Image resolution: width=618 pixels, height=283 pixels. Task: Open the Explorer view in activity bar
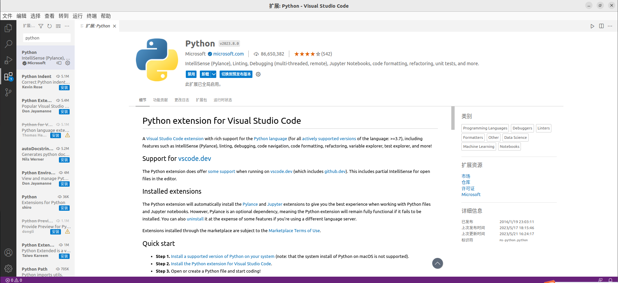[8, 28]
